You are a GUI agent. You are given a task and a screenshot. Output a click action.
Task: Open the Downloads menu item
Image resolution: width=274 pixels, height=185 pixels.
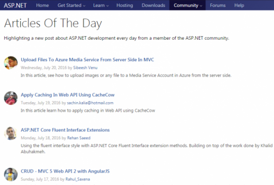153,5
